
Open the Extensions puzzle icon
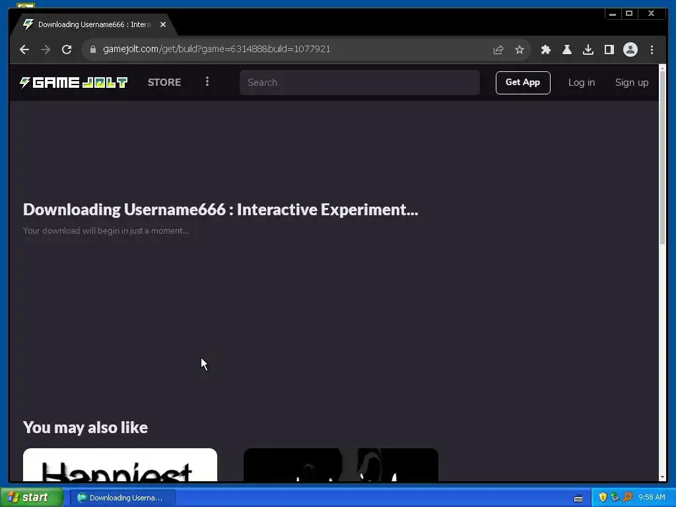[546, 50]
